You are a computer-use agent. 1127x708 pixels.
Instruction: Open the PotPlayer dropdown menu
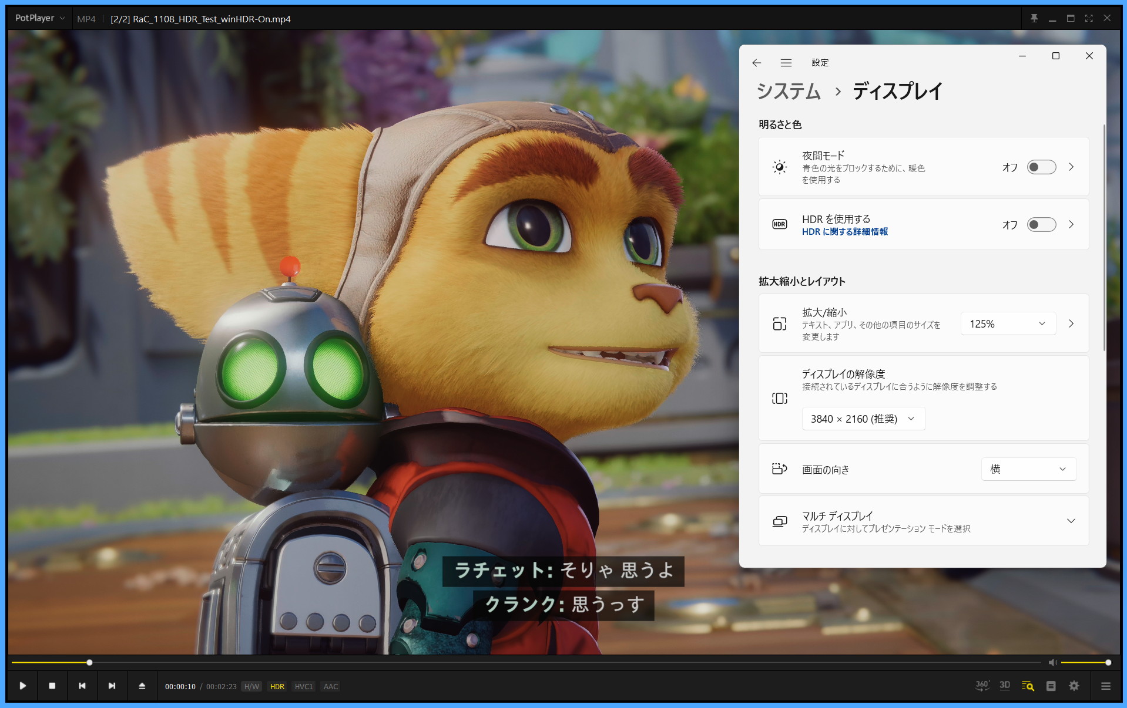click(40, 18)
